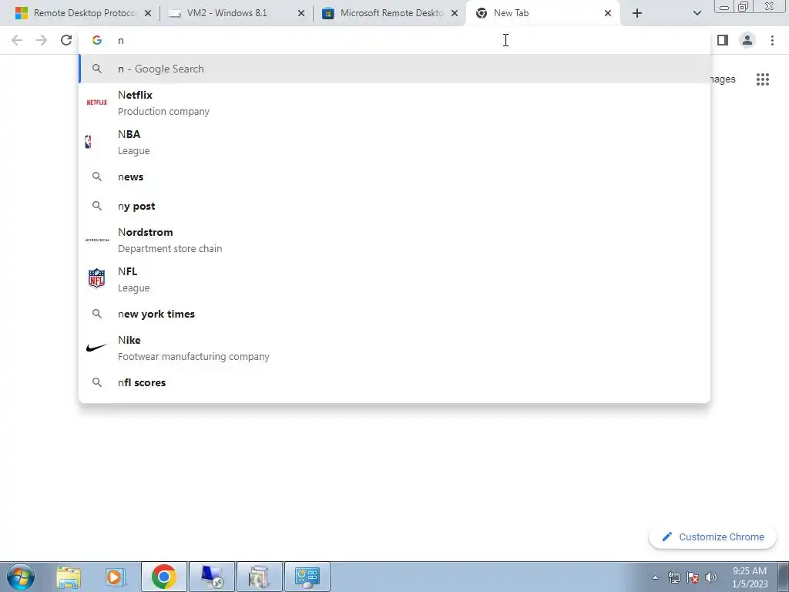789x592 pixels.
Task: Click the NBA logo icon
Action: (89, 142)
